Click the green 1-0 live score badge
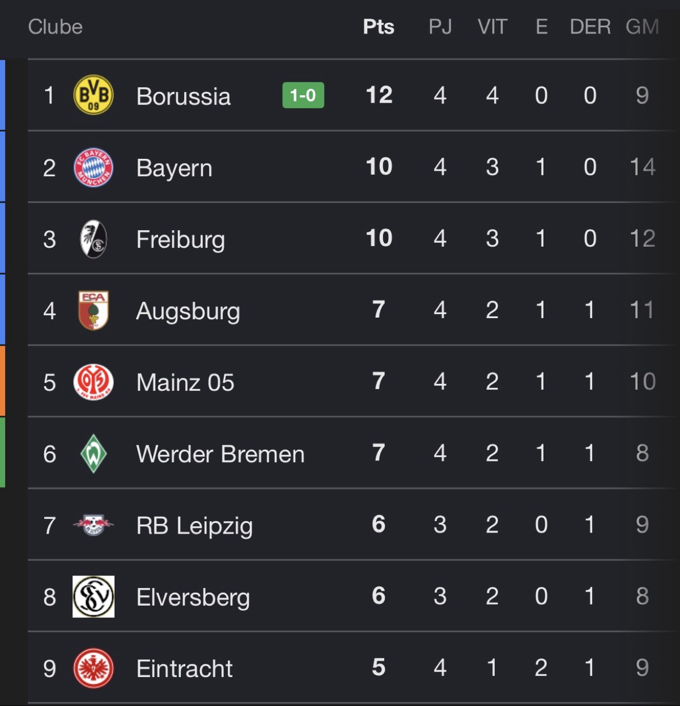 [303, 95]
